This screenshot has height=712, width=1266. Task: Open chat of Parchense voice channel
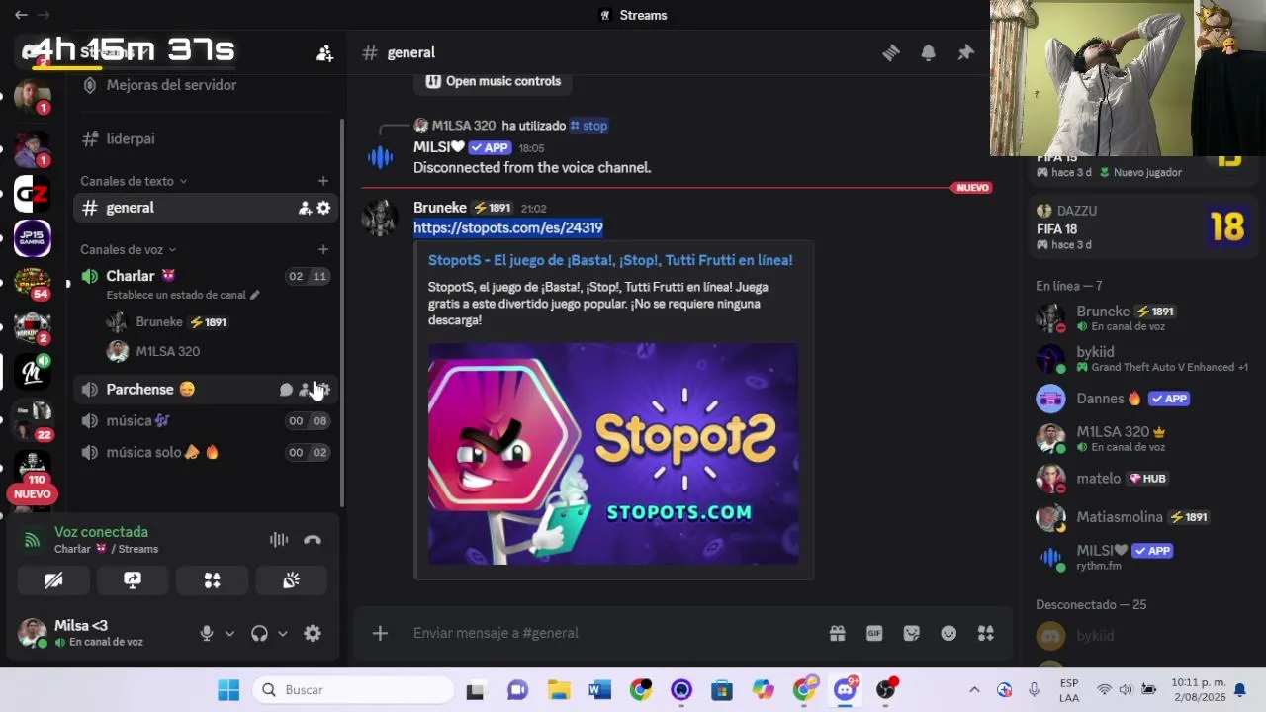(x=286, y=390)
